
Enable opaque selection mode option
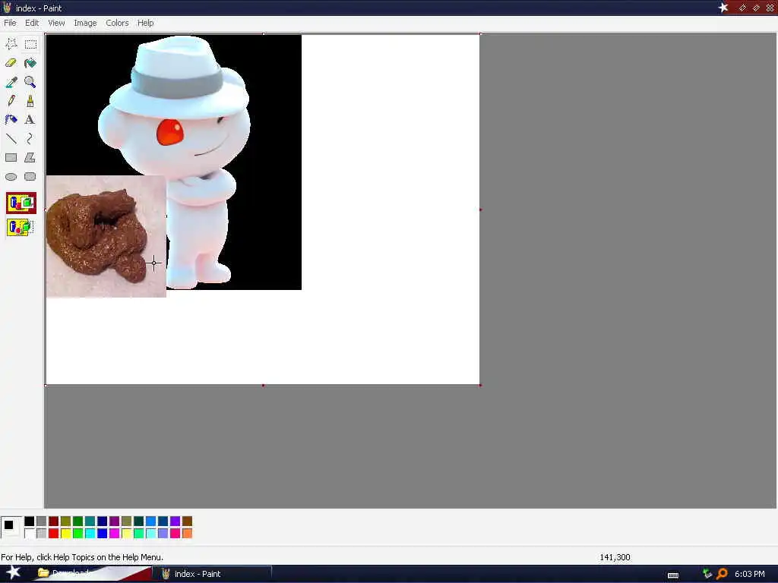tap(21, 203)
